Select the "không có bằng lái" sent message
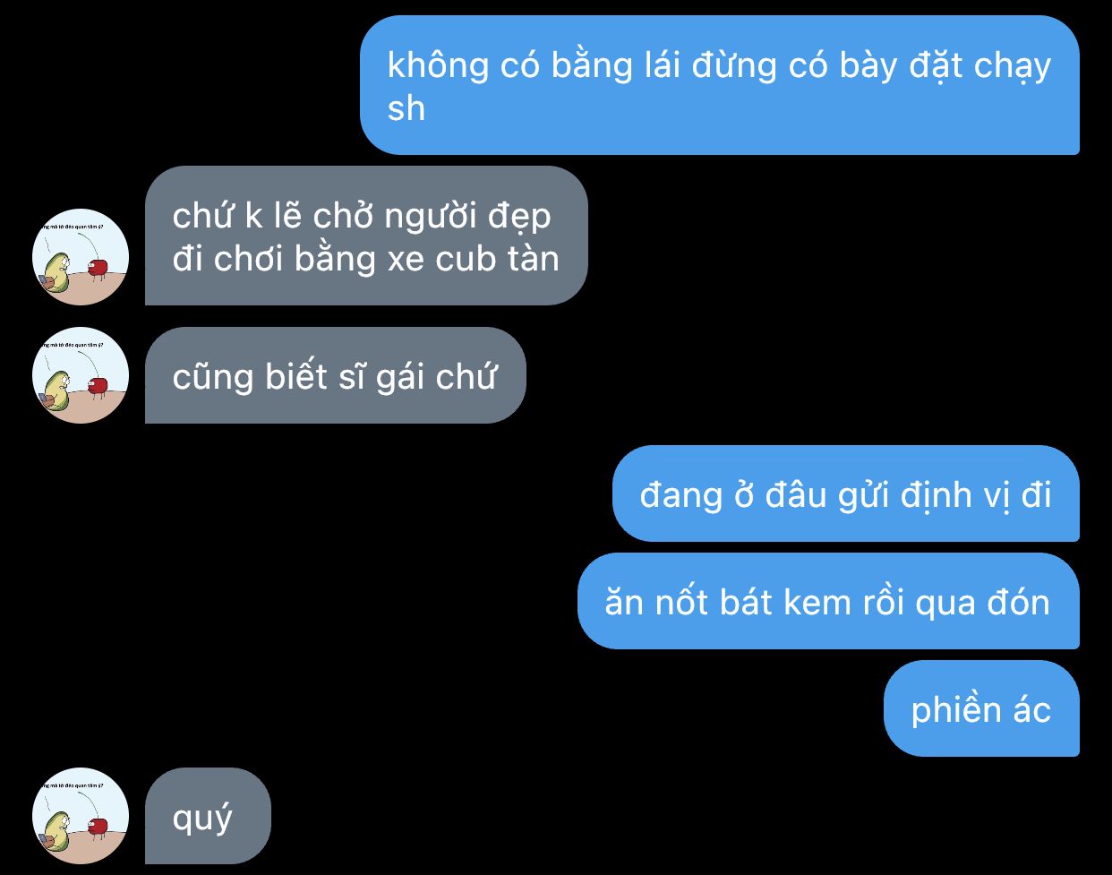1112x875 pixels. tap(720, 85)
